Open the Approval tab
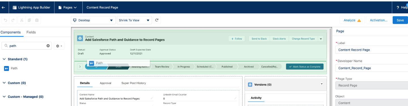The height and width of the screenshot is (106, 408). click(x=105, y=83)
